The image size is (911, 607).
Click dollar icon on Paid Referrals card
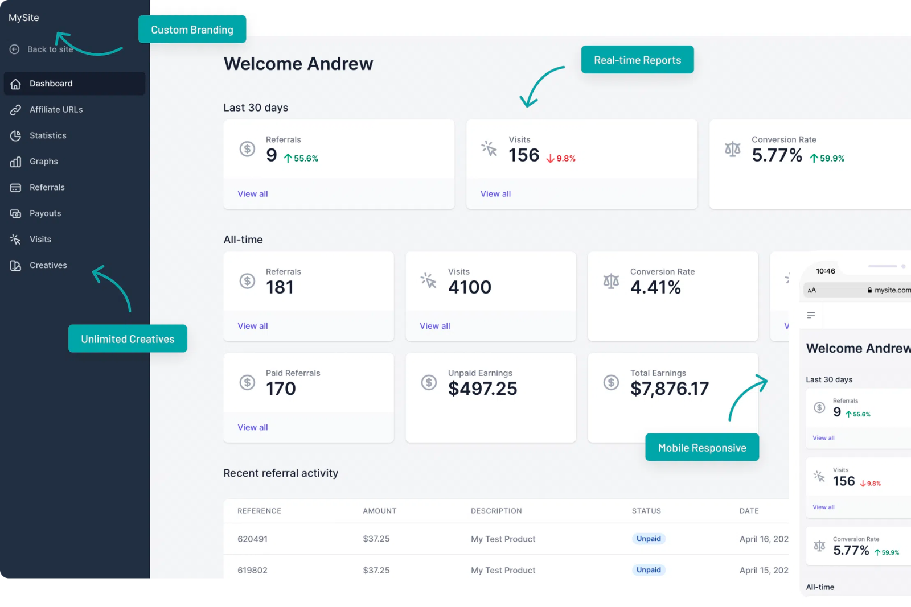point(247,382)
